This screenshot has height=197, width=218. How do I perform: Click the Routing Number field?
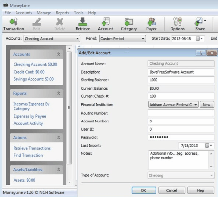(x=181, y=113)
